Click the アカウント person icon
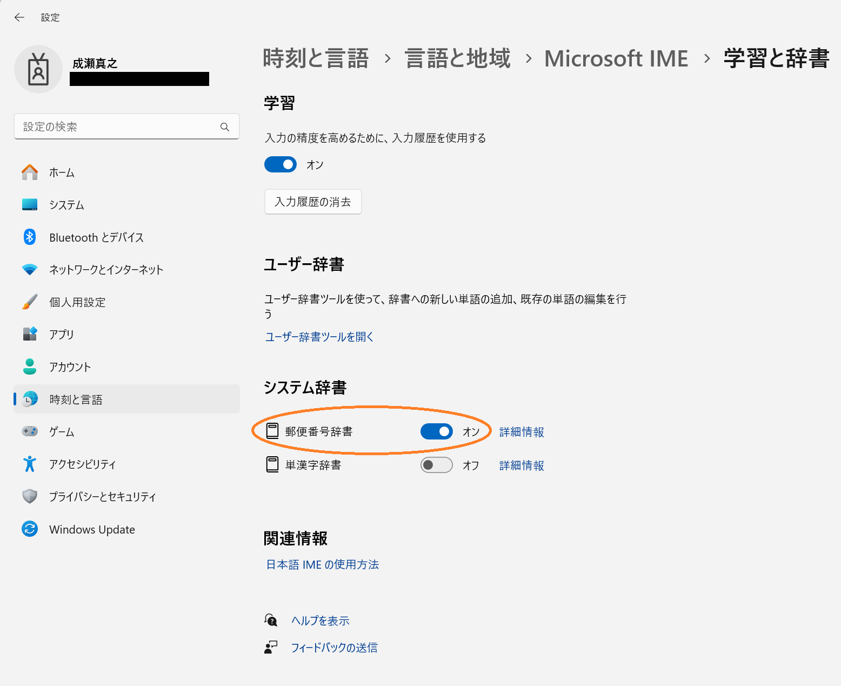Viewport: 841px width, 686px height. pyautogui.click(x=30, y=367)
